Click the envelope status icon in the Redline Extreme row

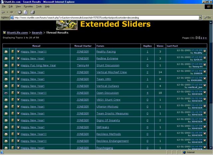pyautogui.click(x=6, y=58)
